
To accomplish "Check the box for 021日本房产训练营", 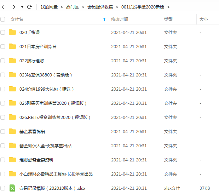I will click(x=3, y=46).
